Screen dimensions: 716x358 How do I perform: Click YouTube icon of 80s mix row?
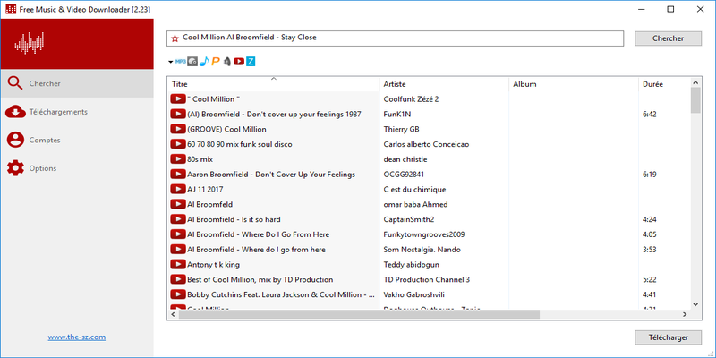pos(177,159)
